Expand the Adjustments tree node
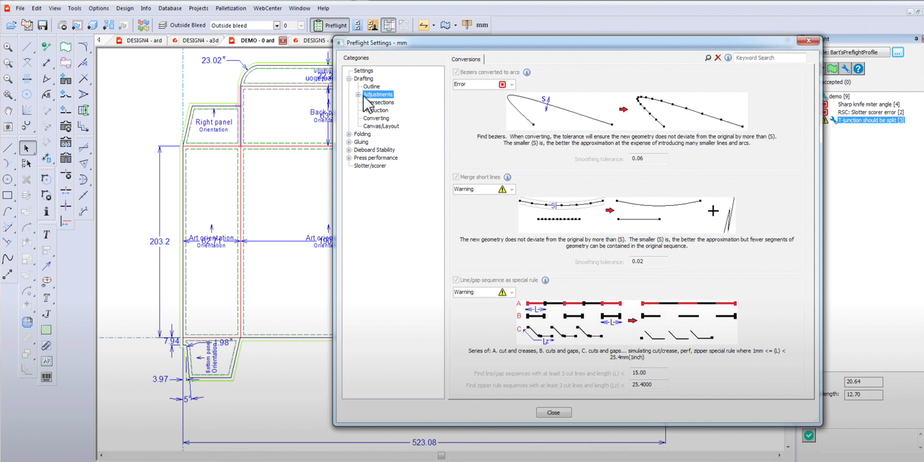This screenshot has width=924, height=462. coord(358,94)
